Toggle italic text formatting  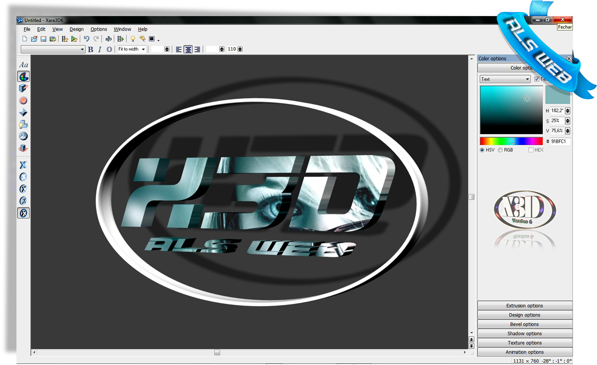coord(100,49)
